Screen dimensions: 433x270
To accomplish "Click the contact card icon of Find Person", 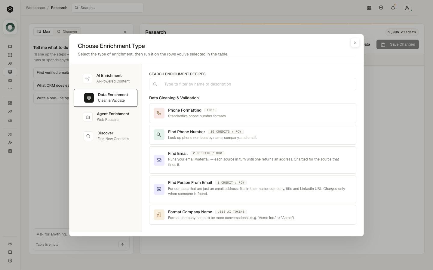I will point(159,189).
